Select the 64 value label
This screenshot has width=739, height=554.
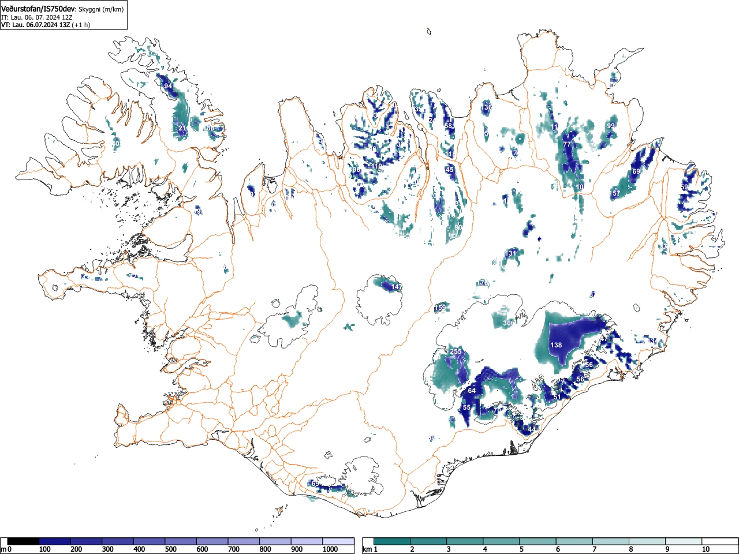click(x=472, y=391)
